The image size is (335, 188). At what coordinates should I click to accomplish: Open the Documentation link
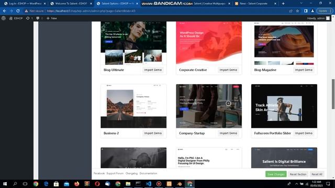click(x=148, y=173)
